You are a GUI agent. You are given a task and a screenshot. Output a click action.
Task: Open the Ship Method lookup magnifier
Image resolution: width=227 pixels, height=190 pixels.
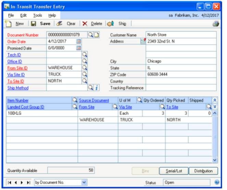90,88
